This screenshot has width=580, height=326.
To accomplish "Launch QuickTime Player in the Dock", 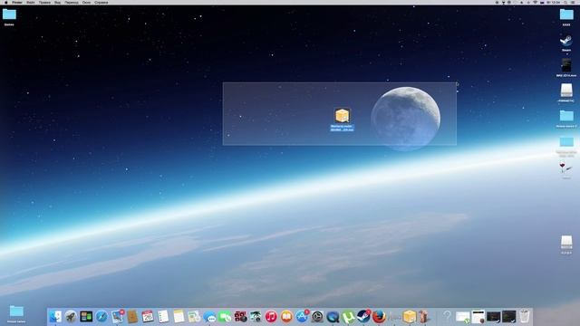I will pyautogui.click(x=333, y=316).
